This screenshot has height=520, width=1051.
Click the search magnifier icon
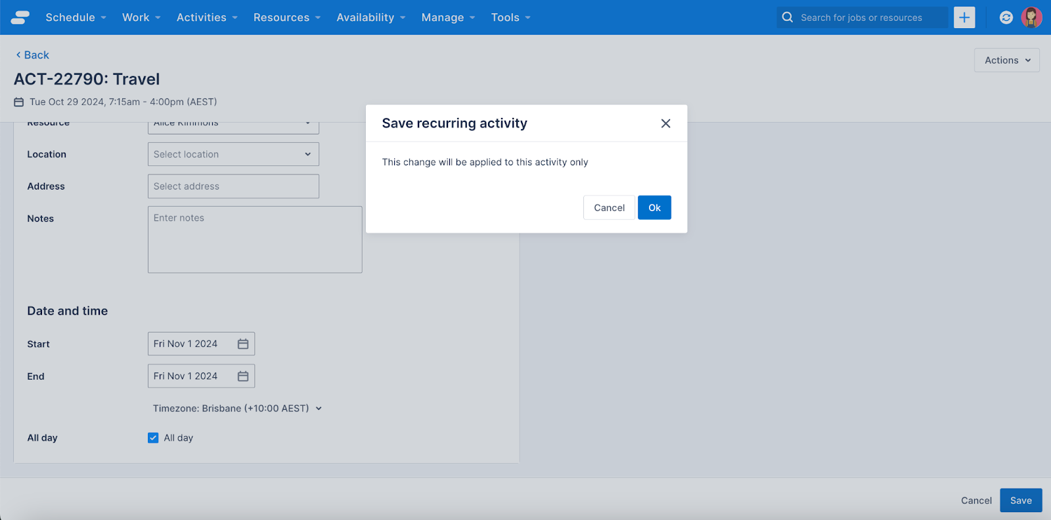click(x=788, y=18)
